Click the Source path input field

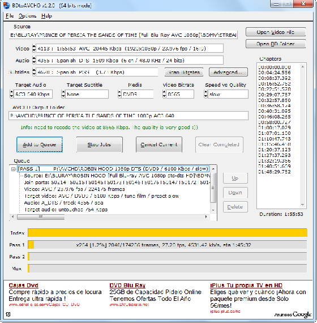coord(123,35)
